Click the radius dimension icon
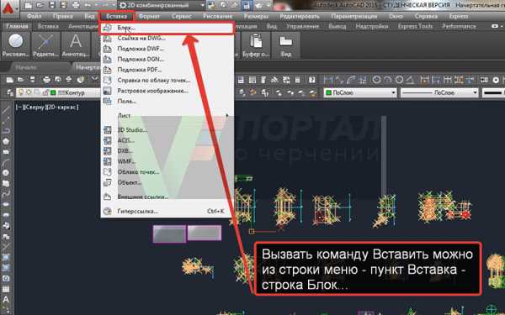Screen dimensions: 505x315 (x=376, y=80)
